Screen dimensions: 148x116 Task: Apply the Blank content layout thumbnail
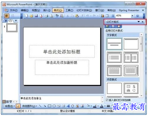(x=114, y=88)
